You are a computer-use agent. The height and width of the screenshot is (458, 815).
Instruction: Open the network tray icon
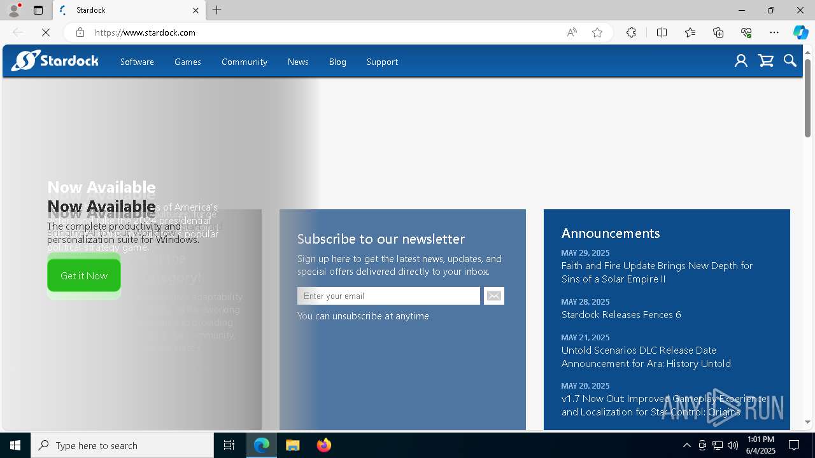[718, 445]
